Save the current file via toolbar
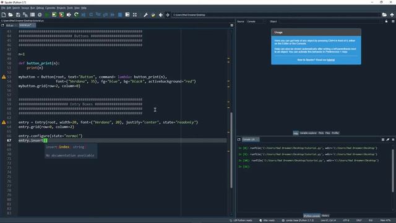This screenshot has width=396, height=223. tap(18, 15)
